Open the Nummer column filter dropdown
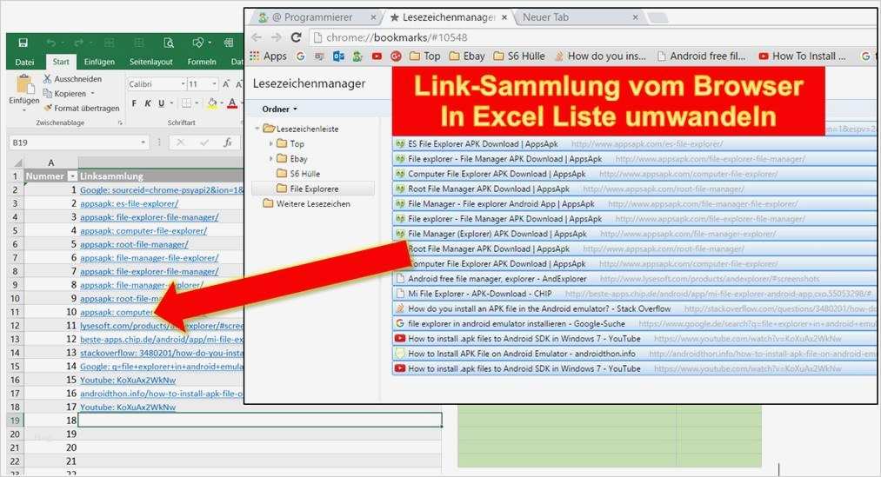The height and width of the screenshot is (477, 881). pos(72,176)
